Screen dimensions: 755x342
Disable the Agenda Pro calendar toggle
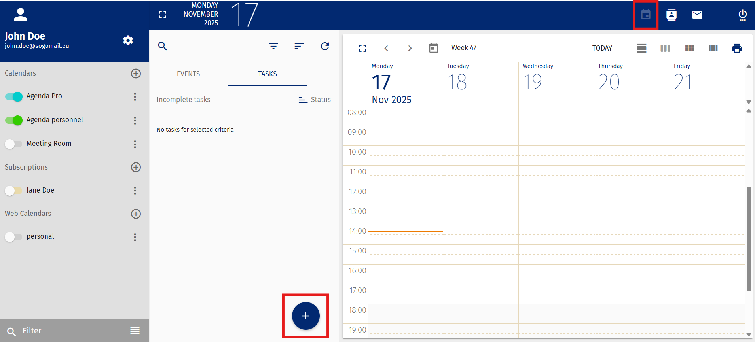coord(14,96)
